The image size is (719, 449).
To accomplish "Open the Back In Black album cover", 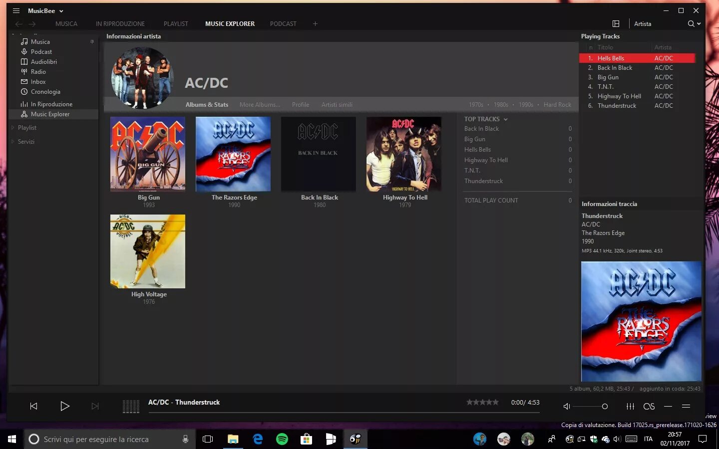I will tap(319, 154).
